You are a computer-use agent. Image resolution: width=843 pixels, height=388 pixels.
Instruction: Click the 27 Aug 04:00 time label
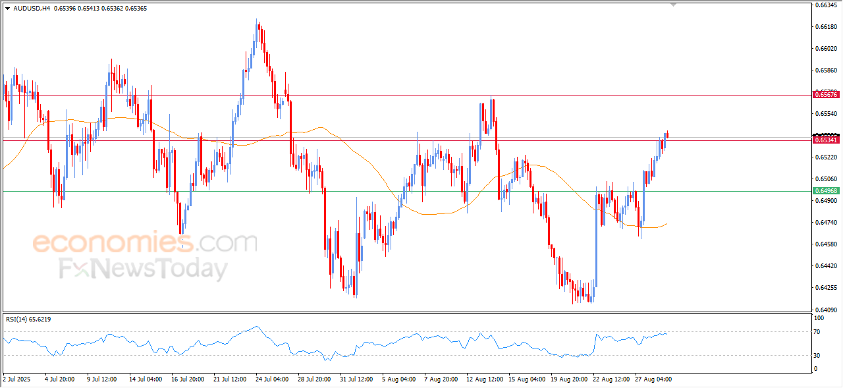653,379
